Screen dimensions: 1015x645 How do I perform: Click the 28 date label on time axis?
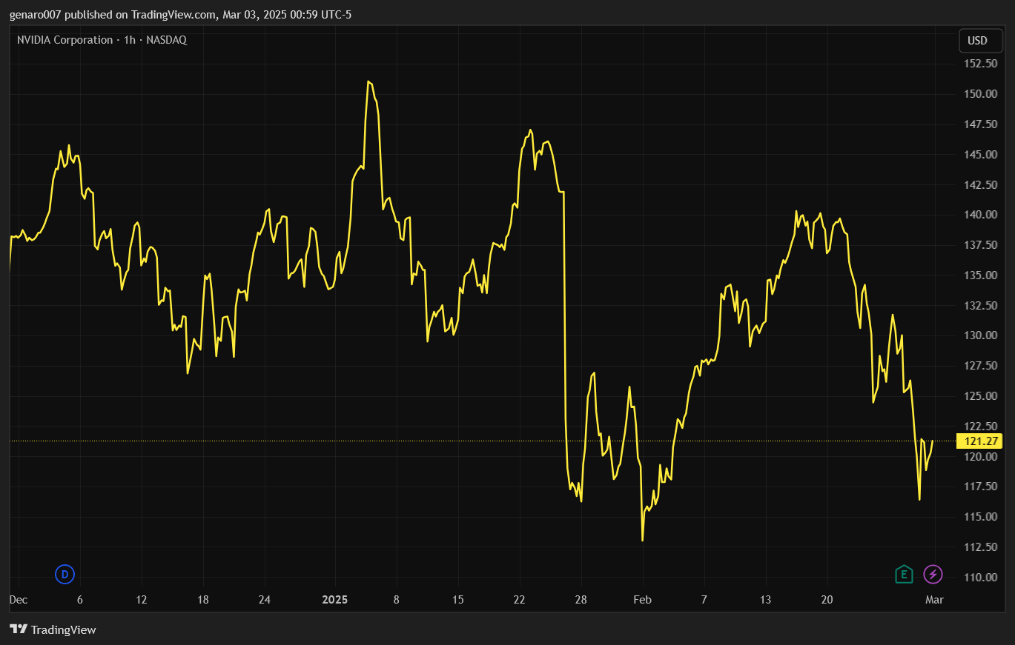point(581,600)
